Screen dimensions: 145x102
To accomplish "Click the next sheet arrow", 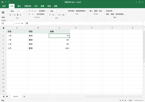I will (x=7, y=96).
